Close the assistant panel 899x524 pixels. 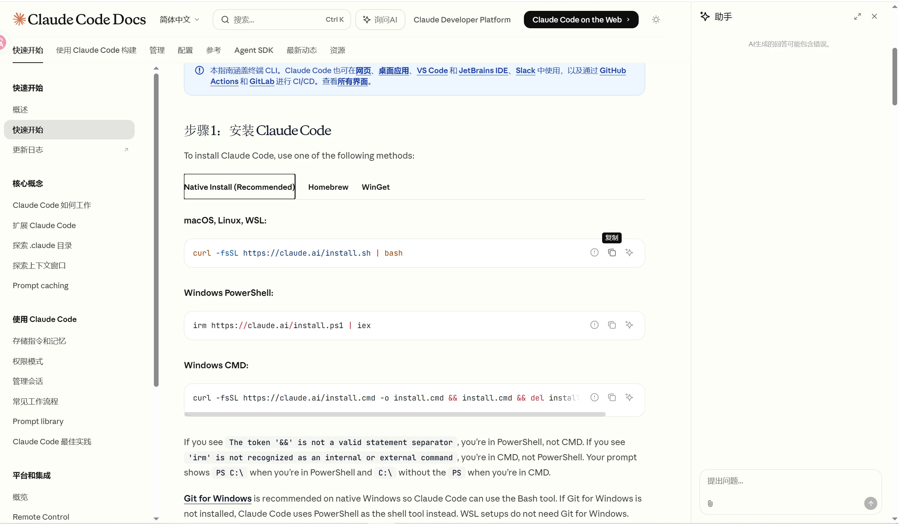pyautogui.click(x=874, y=16)
